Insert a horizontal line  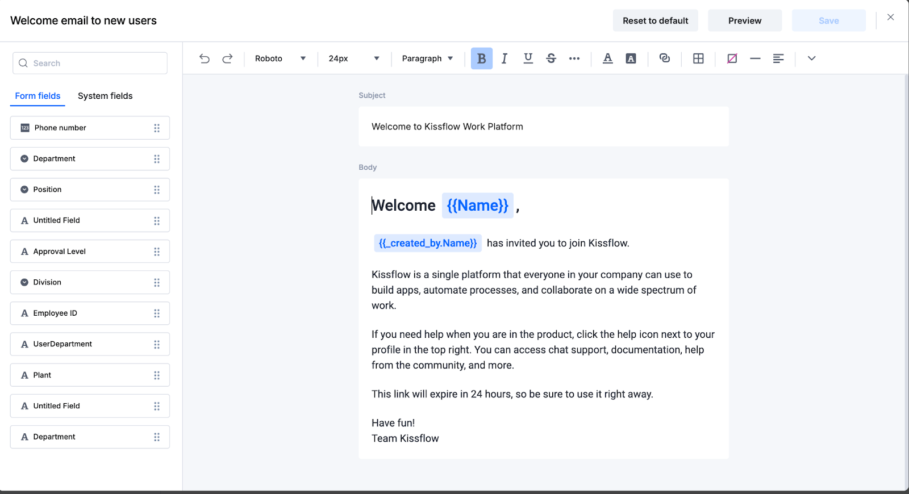pos(755,58)
